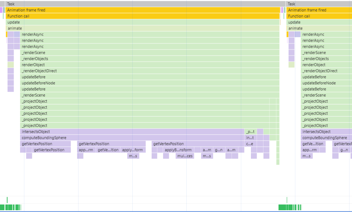
Task: Select renderObject bar in right task
Action: tap(327, 65)
